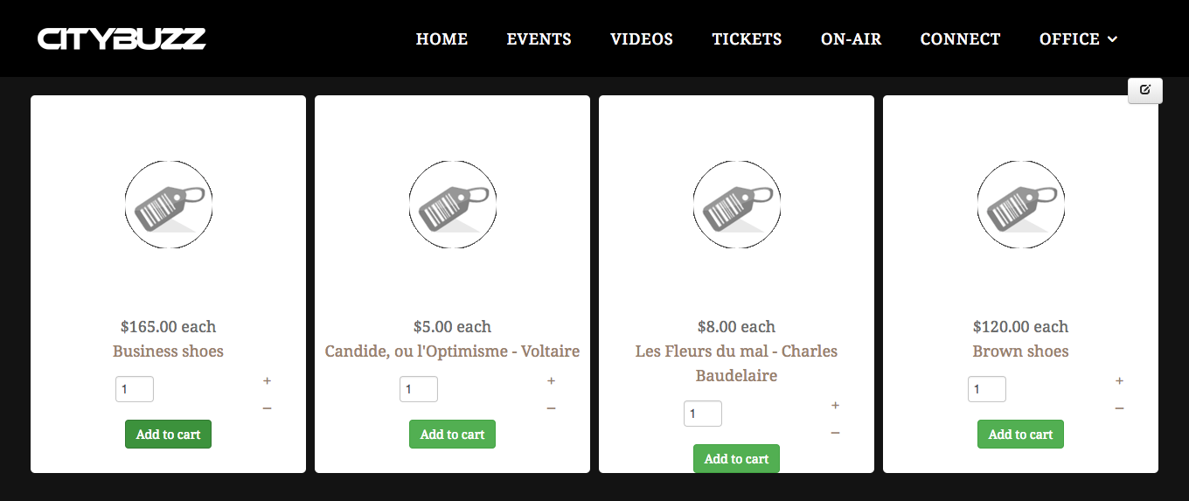Add Les Fleurs du mal to cart

coord(736,459)
